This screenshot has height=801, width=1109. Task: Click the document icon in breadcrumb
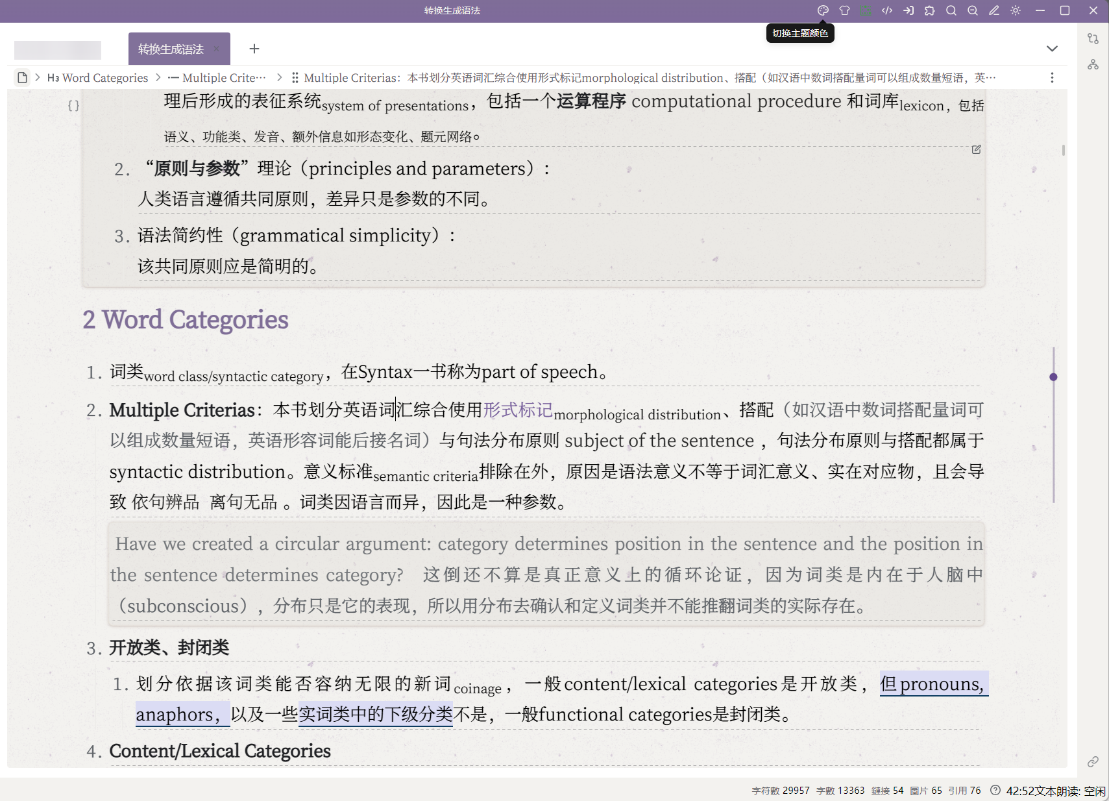point(23,78)
